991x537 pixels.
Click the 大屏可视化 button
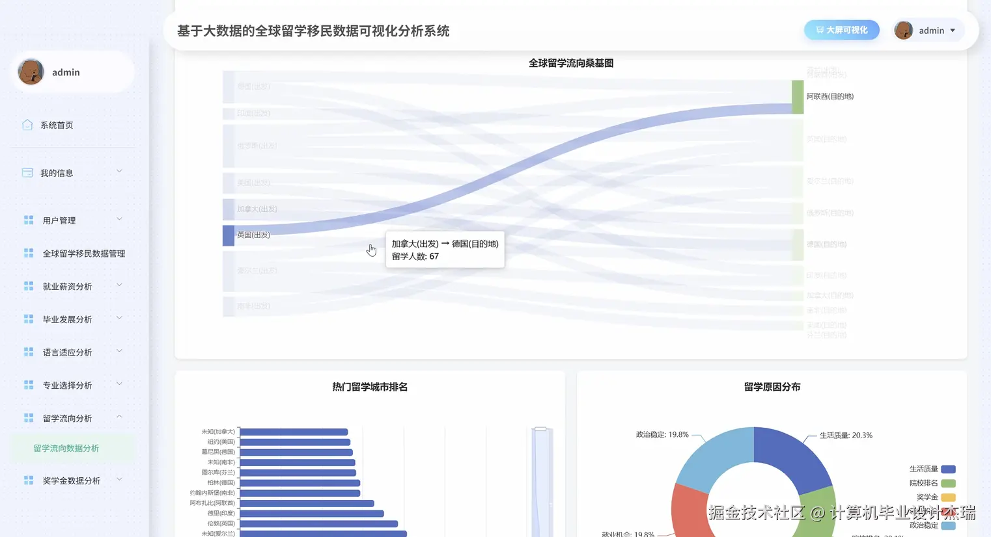tap(841, 30)
